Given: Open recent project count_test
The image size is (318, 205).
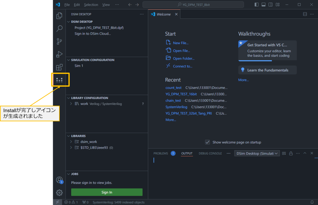Looking at the screenshot, I should point(173,88).
